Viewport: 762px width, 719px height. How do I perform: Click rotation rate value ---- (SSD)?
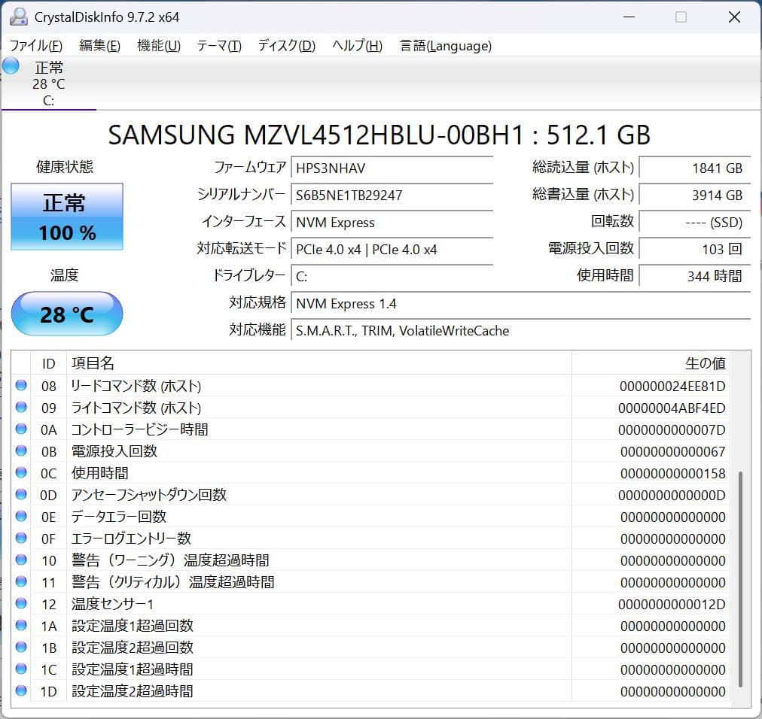(695, 223)
